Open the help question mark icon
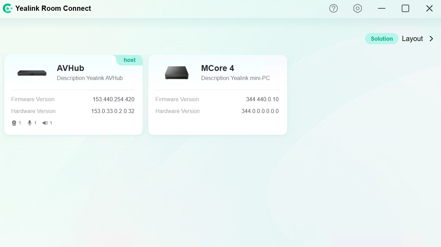Viewport: 441px width, 247px height. click(x=334, y=8)
